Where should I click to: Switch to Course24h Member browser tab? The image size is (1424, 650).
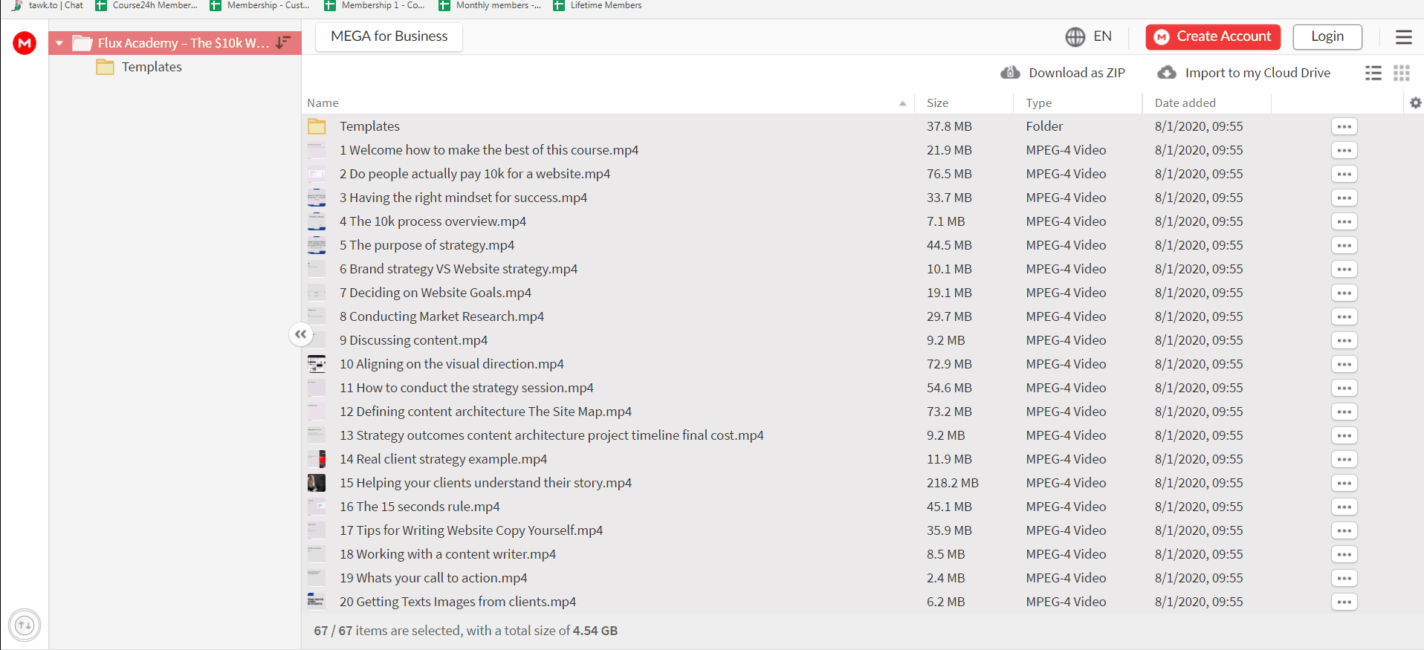tap(147, 6)
